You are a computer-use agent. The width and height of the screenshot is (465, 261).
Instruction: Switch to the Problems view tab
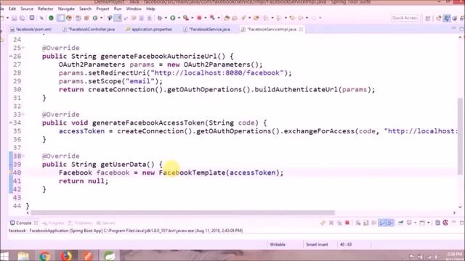[x=80, y=223]
